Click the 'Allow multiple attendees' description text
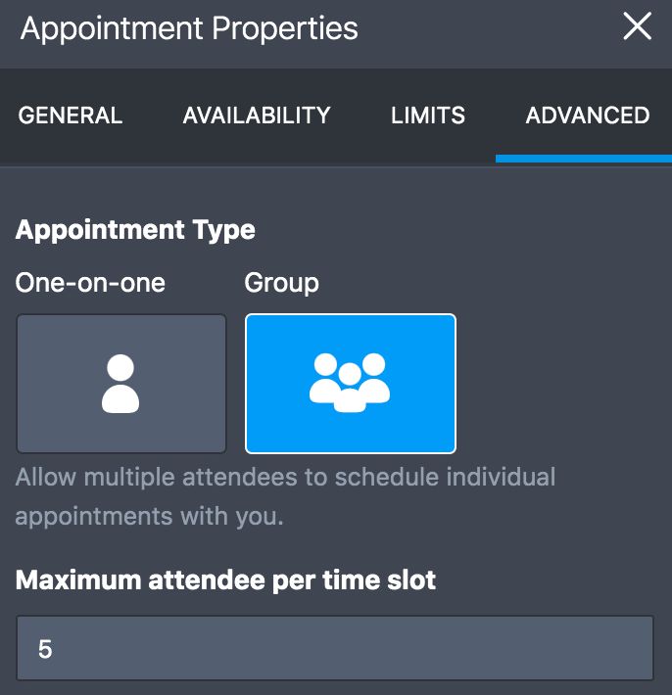The height and width of the screenshot is (695, 672). [285, 478]
